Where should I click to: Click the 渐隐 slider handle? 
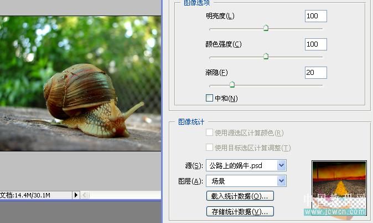coord(232,84)
